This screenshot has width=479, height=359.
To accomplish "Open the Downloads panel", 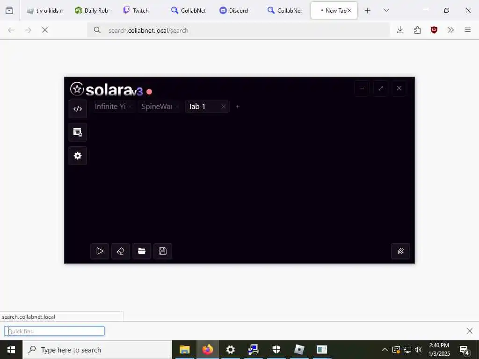I will pos(400,30).
